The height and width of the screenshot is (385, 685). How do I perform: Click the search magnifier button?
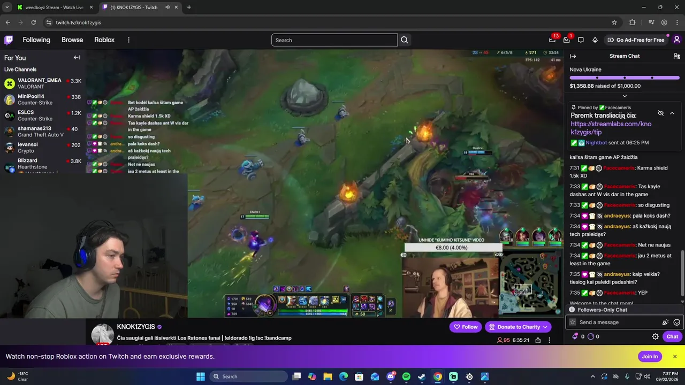click(405, 40)
